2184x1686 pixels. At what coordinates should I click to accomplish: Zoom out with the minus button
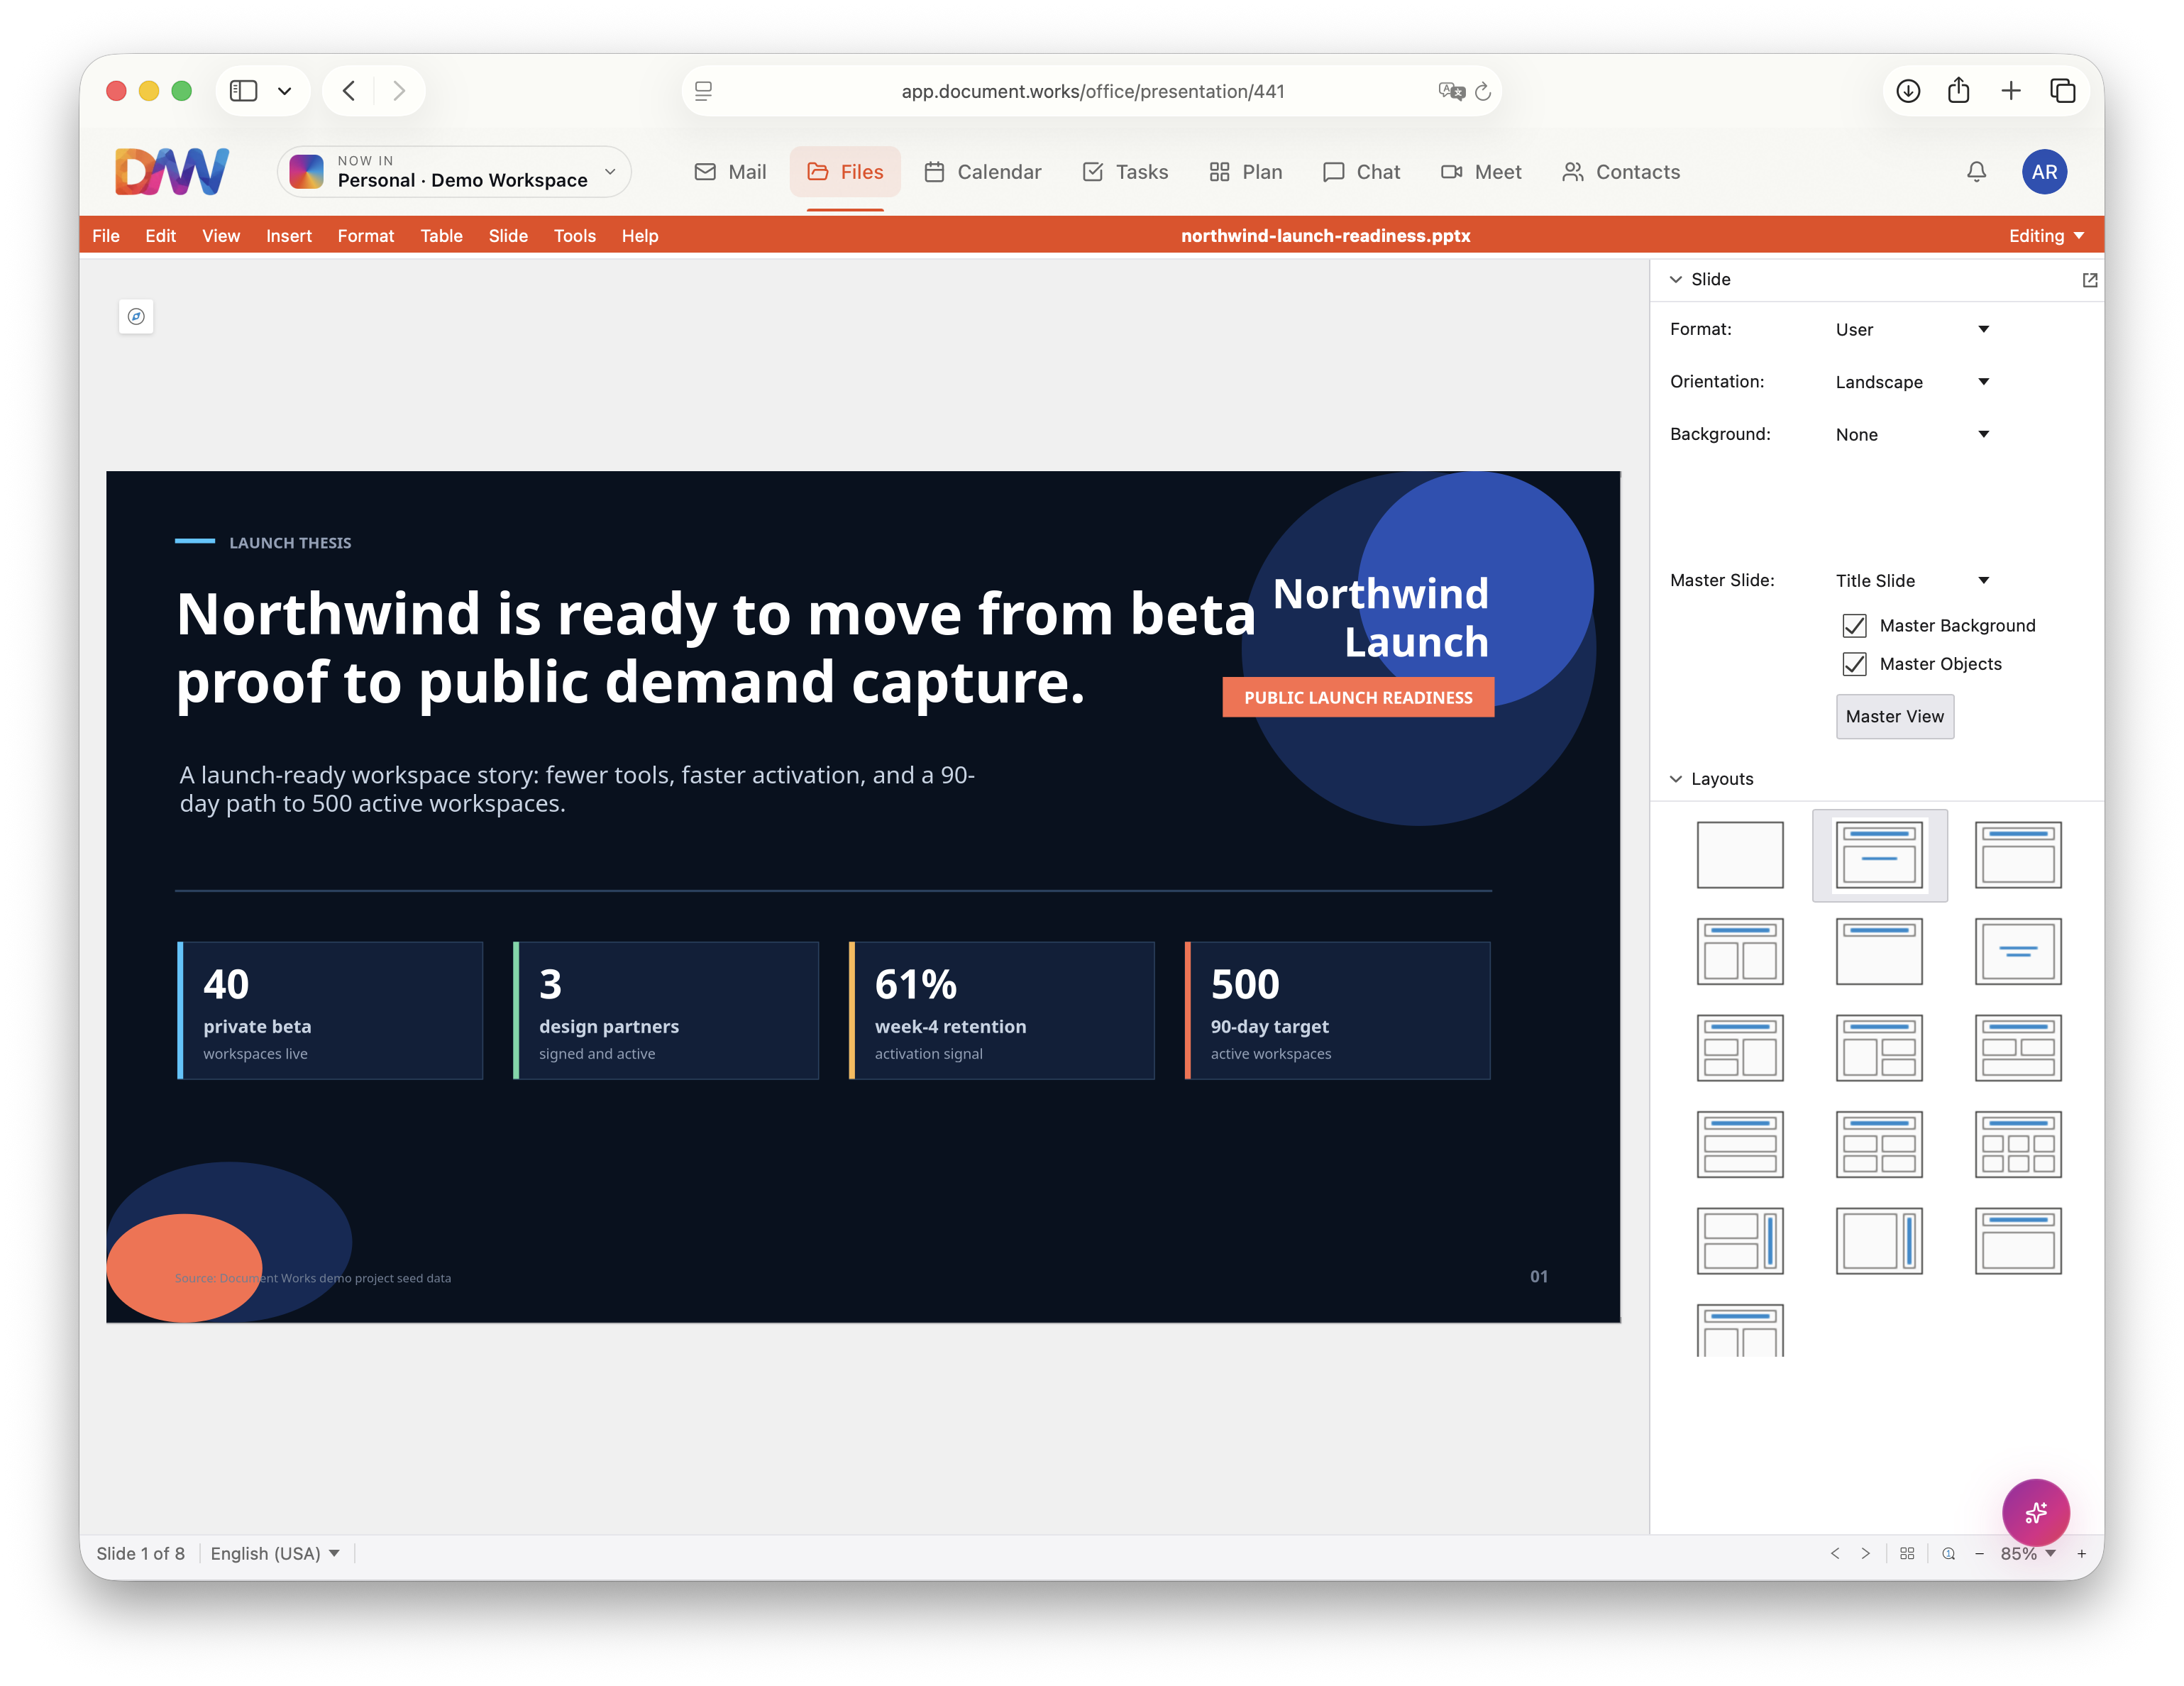click(1979, 1553)
